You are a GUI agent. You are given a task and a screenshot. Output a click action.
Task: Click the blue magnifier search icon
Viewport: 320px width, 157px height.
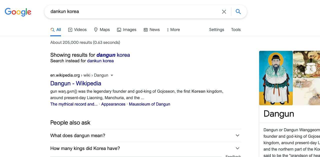[x=238, y=11]
